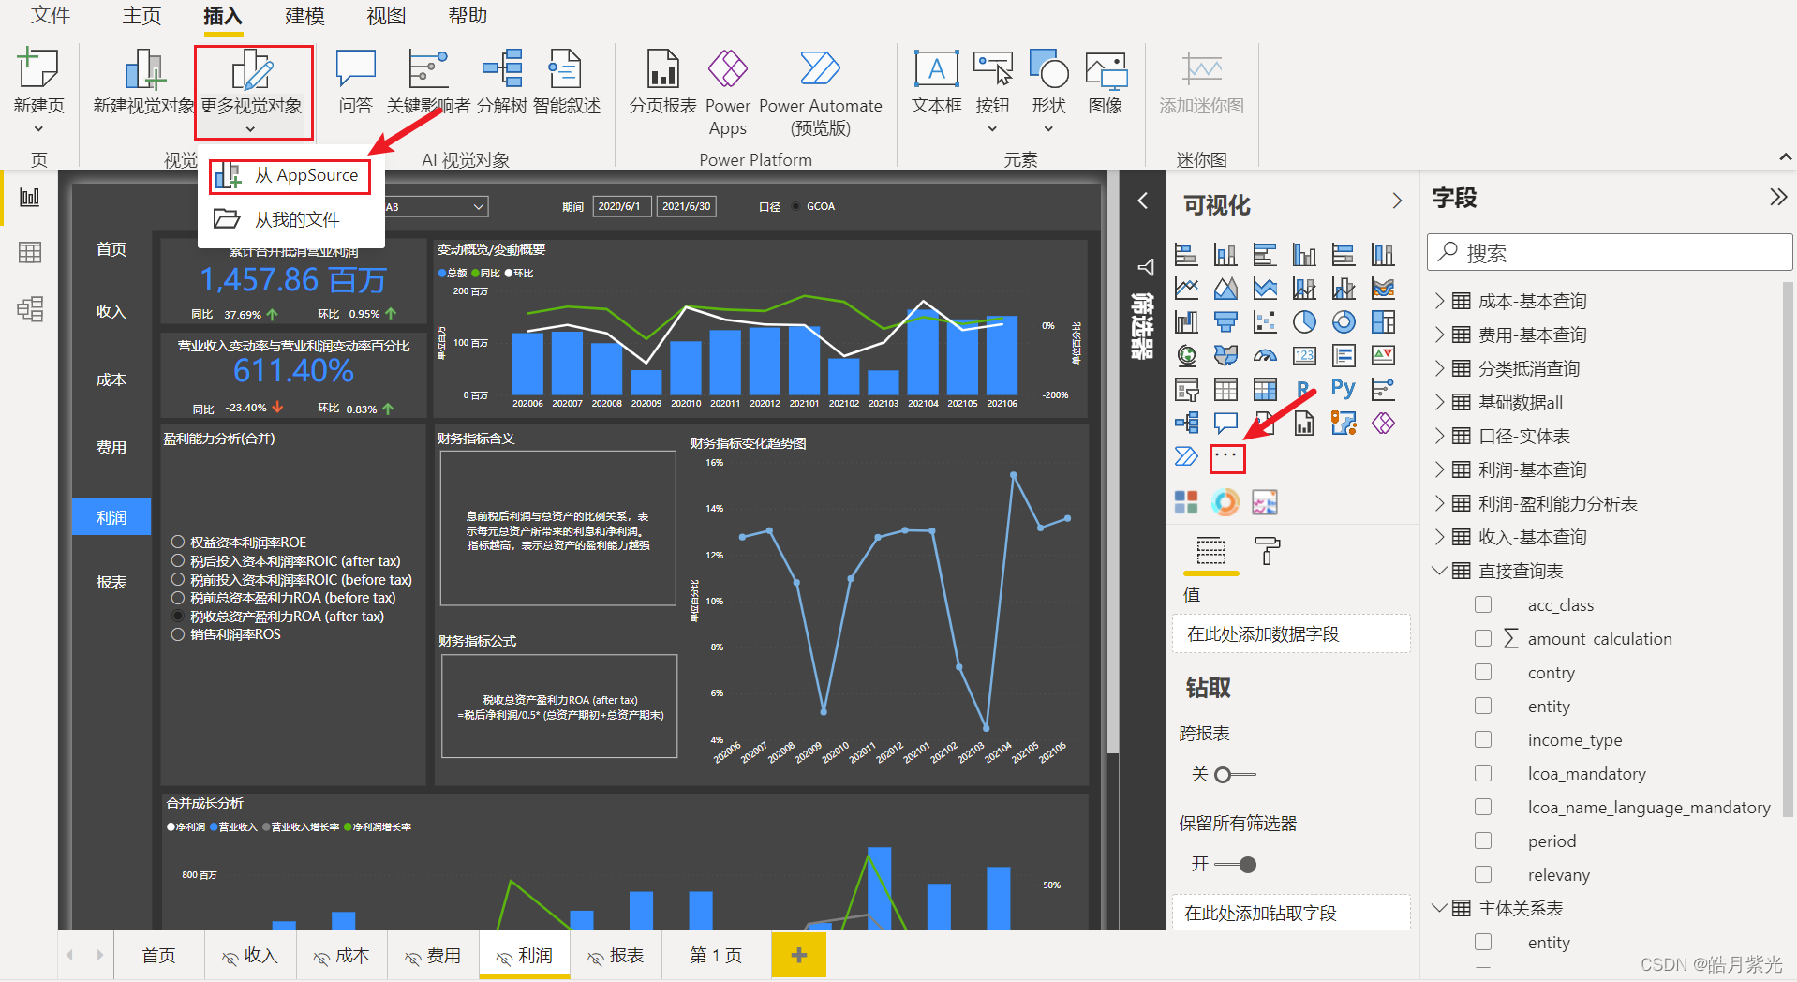This screenshot has height=982, width=1797.
Task: Open the format paint roller tab
Action: click(x=1267, y=551)
